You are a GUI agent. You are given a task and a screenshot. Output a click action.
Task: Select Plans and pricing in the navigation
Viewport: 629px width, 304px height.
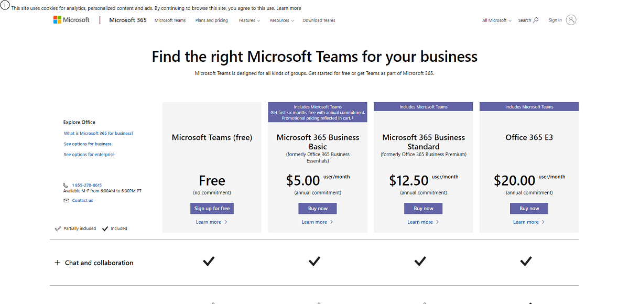(211, 20)
